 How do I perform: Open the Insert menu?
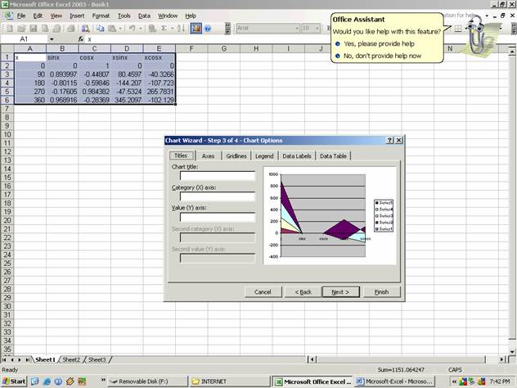tap(77, 16)
